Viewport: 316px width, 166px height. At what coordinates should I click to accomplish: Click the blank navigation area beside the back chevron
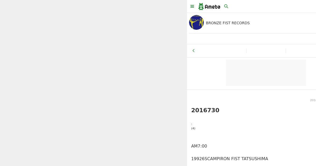pos(221,51)
